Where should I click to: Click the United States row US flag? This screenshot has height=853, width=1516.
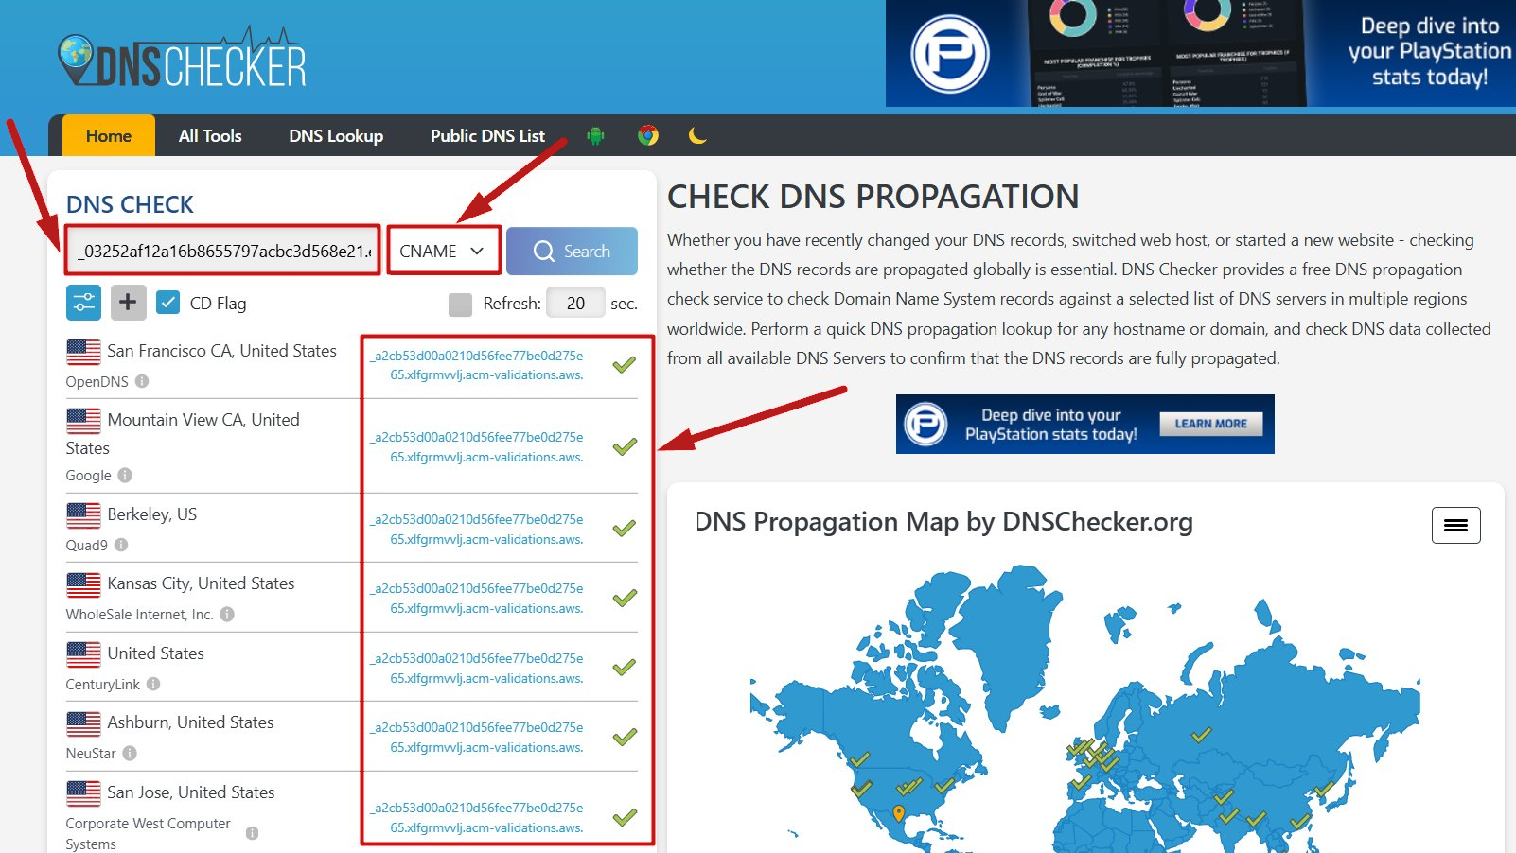[83, 653]
